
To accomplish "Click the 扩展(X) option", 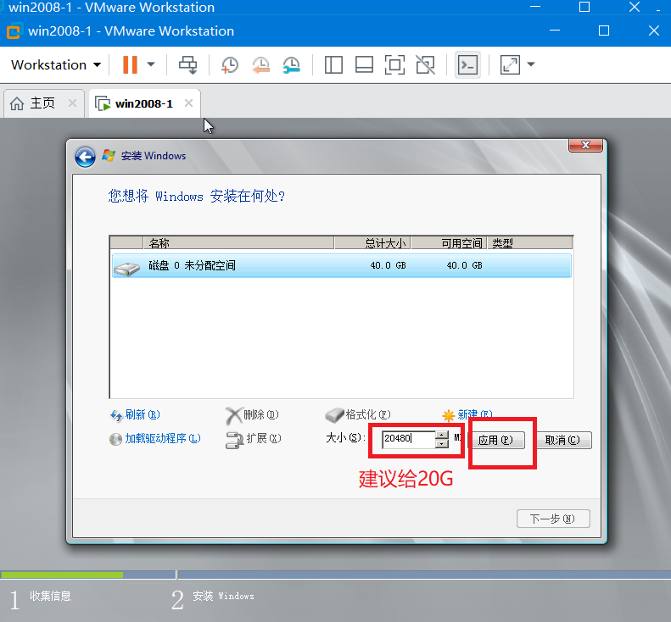I will [254, 439].
